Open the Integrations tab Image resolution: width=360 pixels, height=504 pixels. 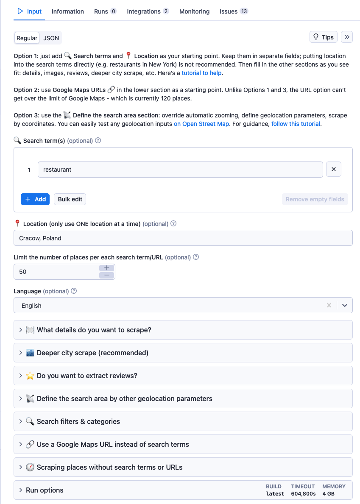143,11
